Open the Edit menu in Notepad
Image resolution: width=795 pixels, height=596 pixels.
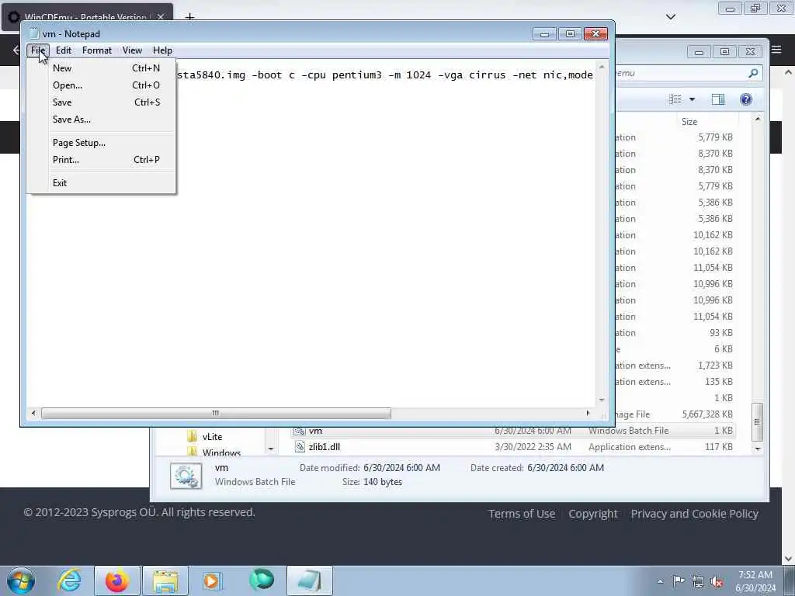[64, 50]
